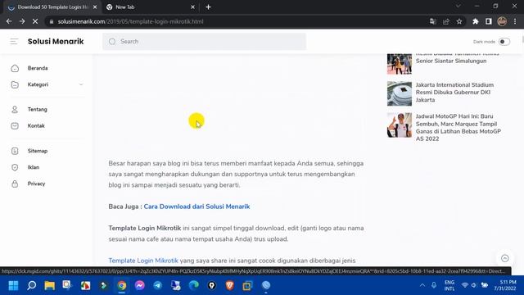Close the Download 50 Template tab

click(95, 7)
